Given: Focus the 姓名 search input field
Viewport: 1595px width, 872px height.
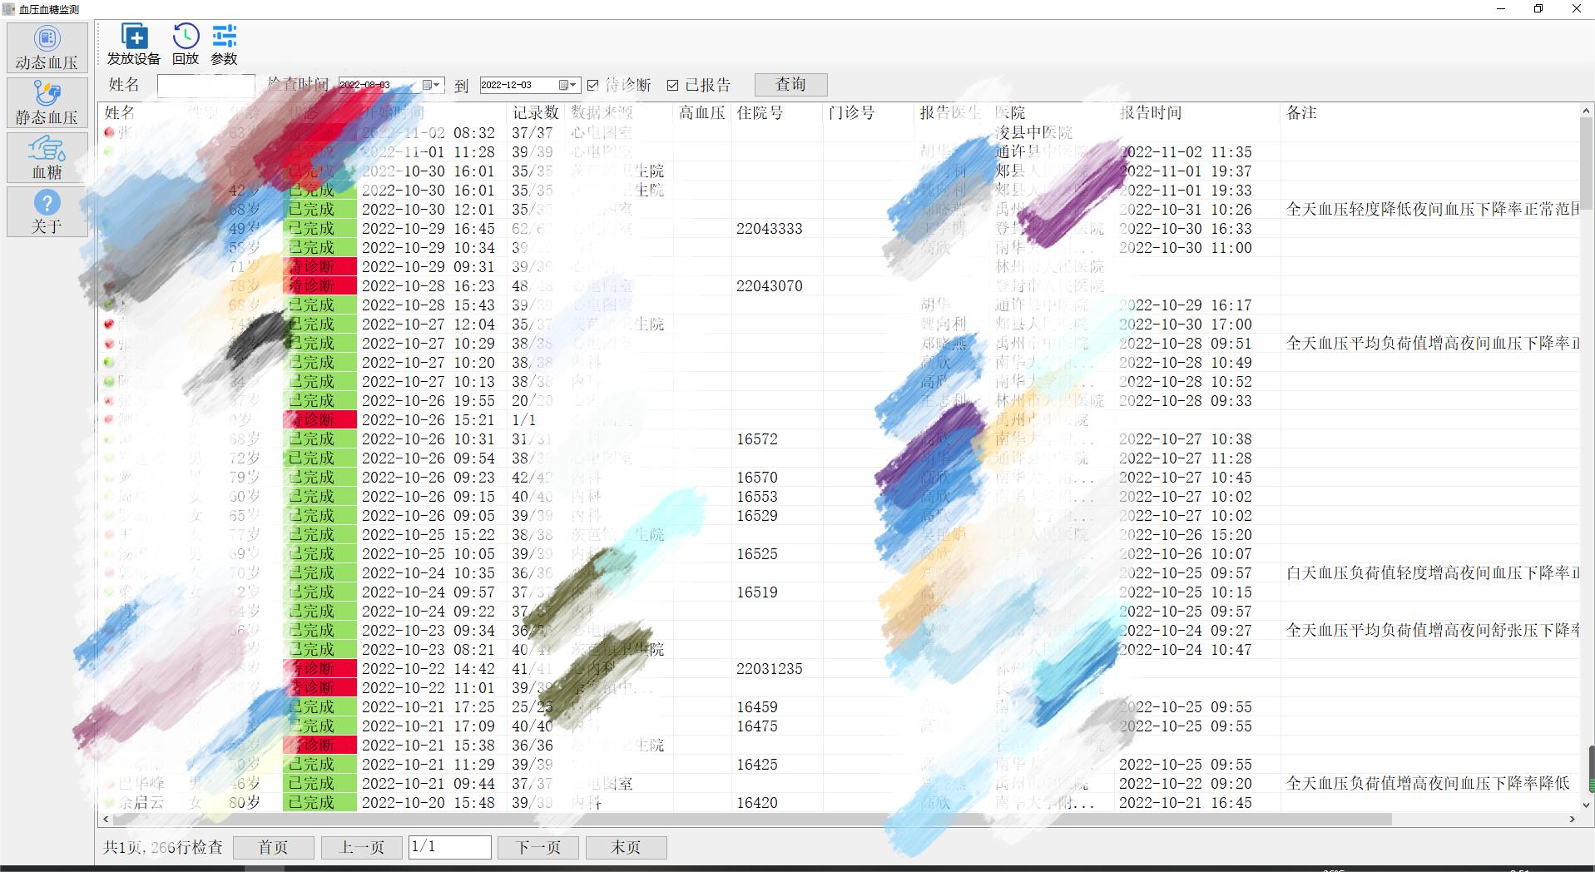Looking at the screenshot, I should pyautogui.click(x=206, y=85).
